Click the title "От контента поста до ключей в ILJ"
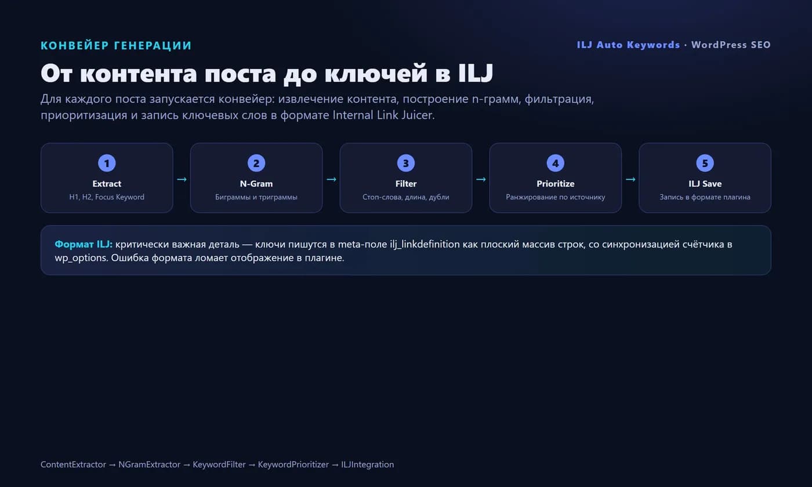Viewport: 812px width, 487px height. (267, 74)
